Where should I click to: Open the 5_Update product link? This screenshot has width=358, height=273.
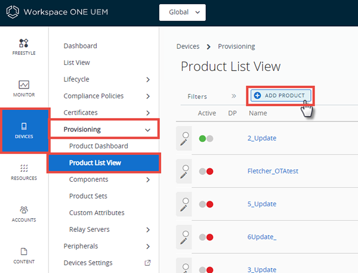tap(262, 204)
